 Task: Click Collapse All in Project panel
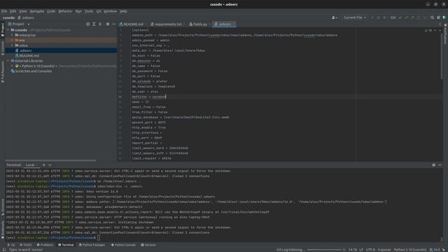coord(100,24)
